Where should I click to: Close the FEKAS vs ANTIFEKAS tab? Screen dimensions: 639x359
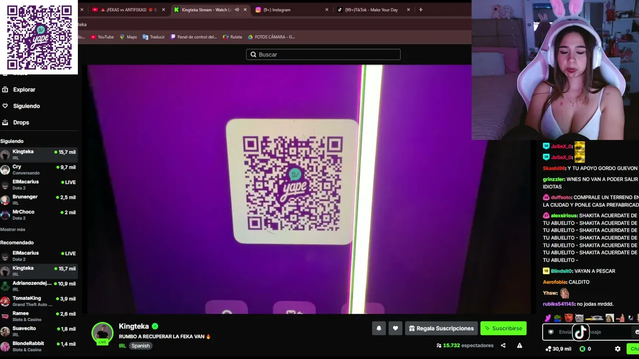click(x=163, y=9)
